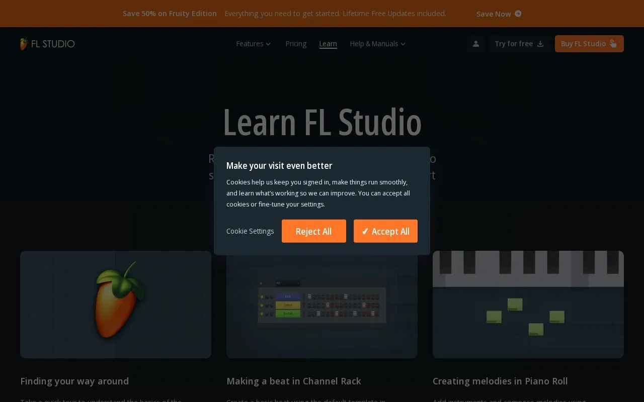Viewport: 644px width, 402px height.
Task: Reject all cookies
Action: 314,231
